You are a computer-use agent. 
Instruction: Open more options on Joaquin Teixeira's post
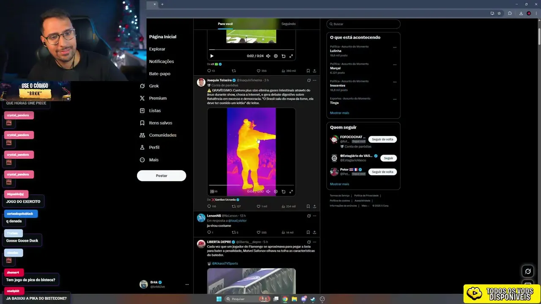point(314,80)
